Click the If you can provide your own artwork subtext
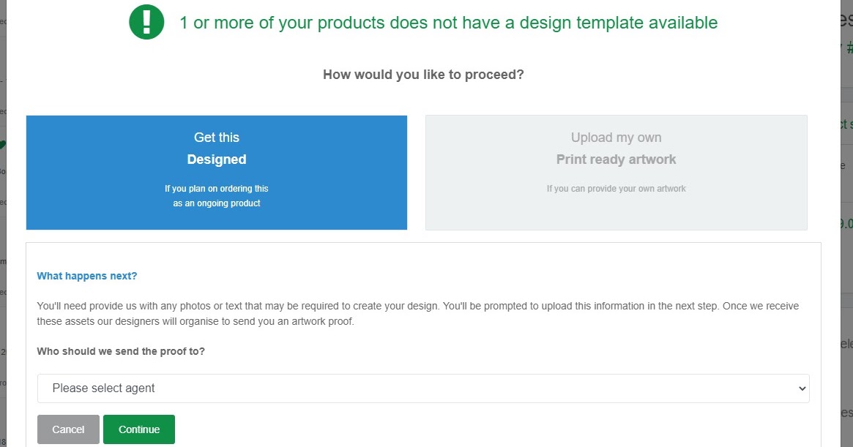This screenshot has height=447, width=853. [617, 189]
